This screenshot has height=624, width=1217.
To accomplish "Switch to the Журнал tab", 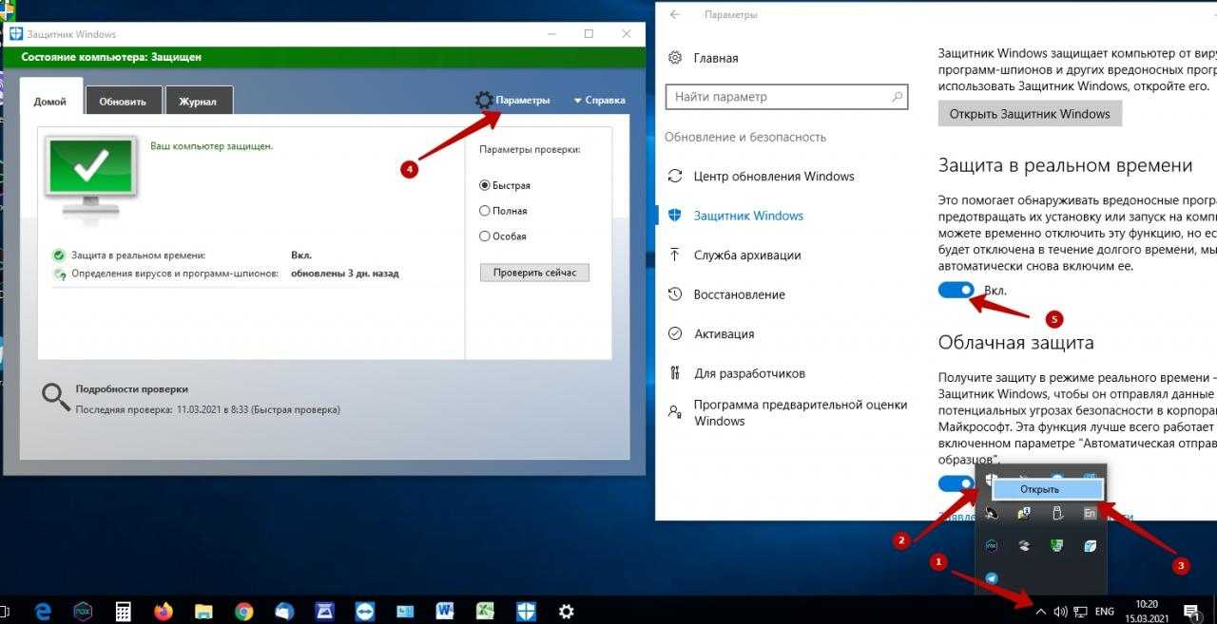I will tap(198, 102).
